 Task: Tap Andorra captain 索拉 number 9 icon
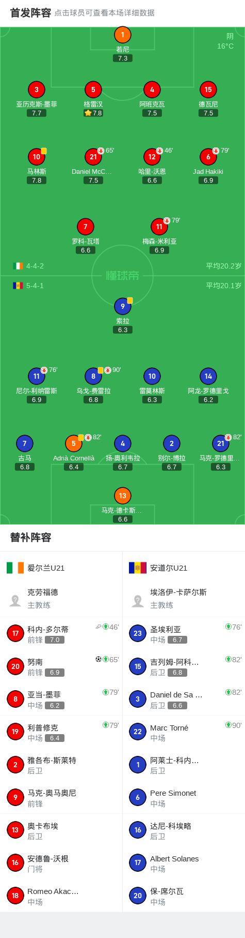(122, 306)
